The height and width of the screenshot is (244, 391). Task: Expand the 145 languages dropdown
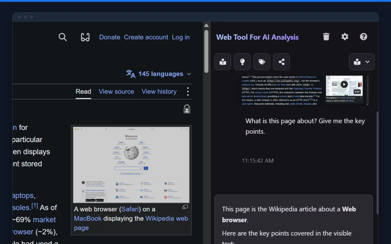tap(159, 74)
